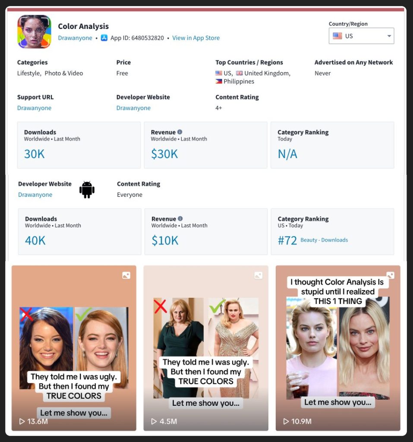Screen dimensions: 413x442
Task: Click the play icon beside 13.6M views
Action: [22, 421]
